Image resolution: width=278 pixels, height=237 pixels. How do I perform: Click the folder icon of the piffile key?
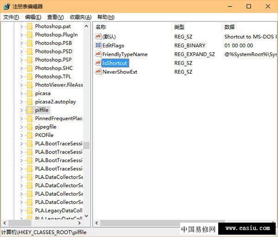[30, 110]
